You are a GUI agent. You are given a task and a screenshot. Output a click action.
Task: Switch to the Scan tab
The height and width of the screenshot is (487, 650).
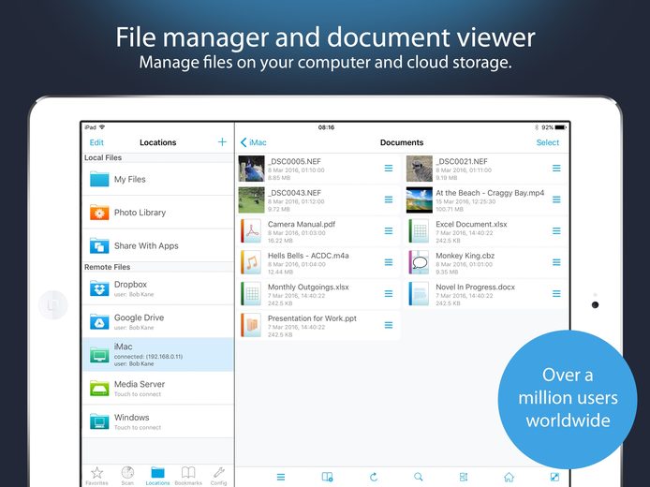pos(127,476)
